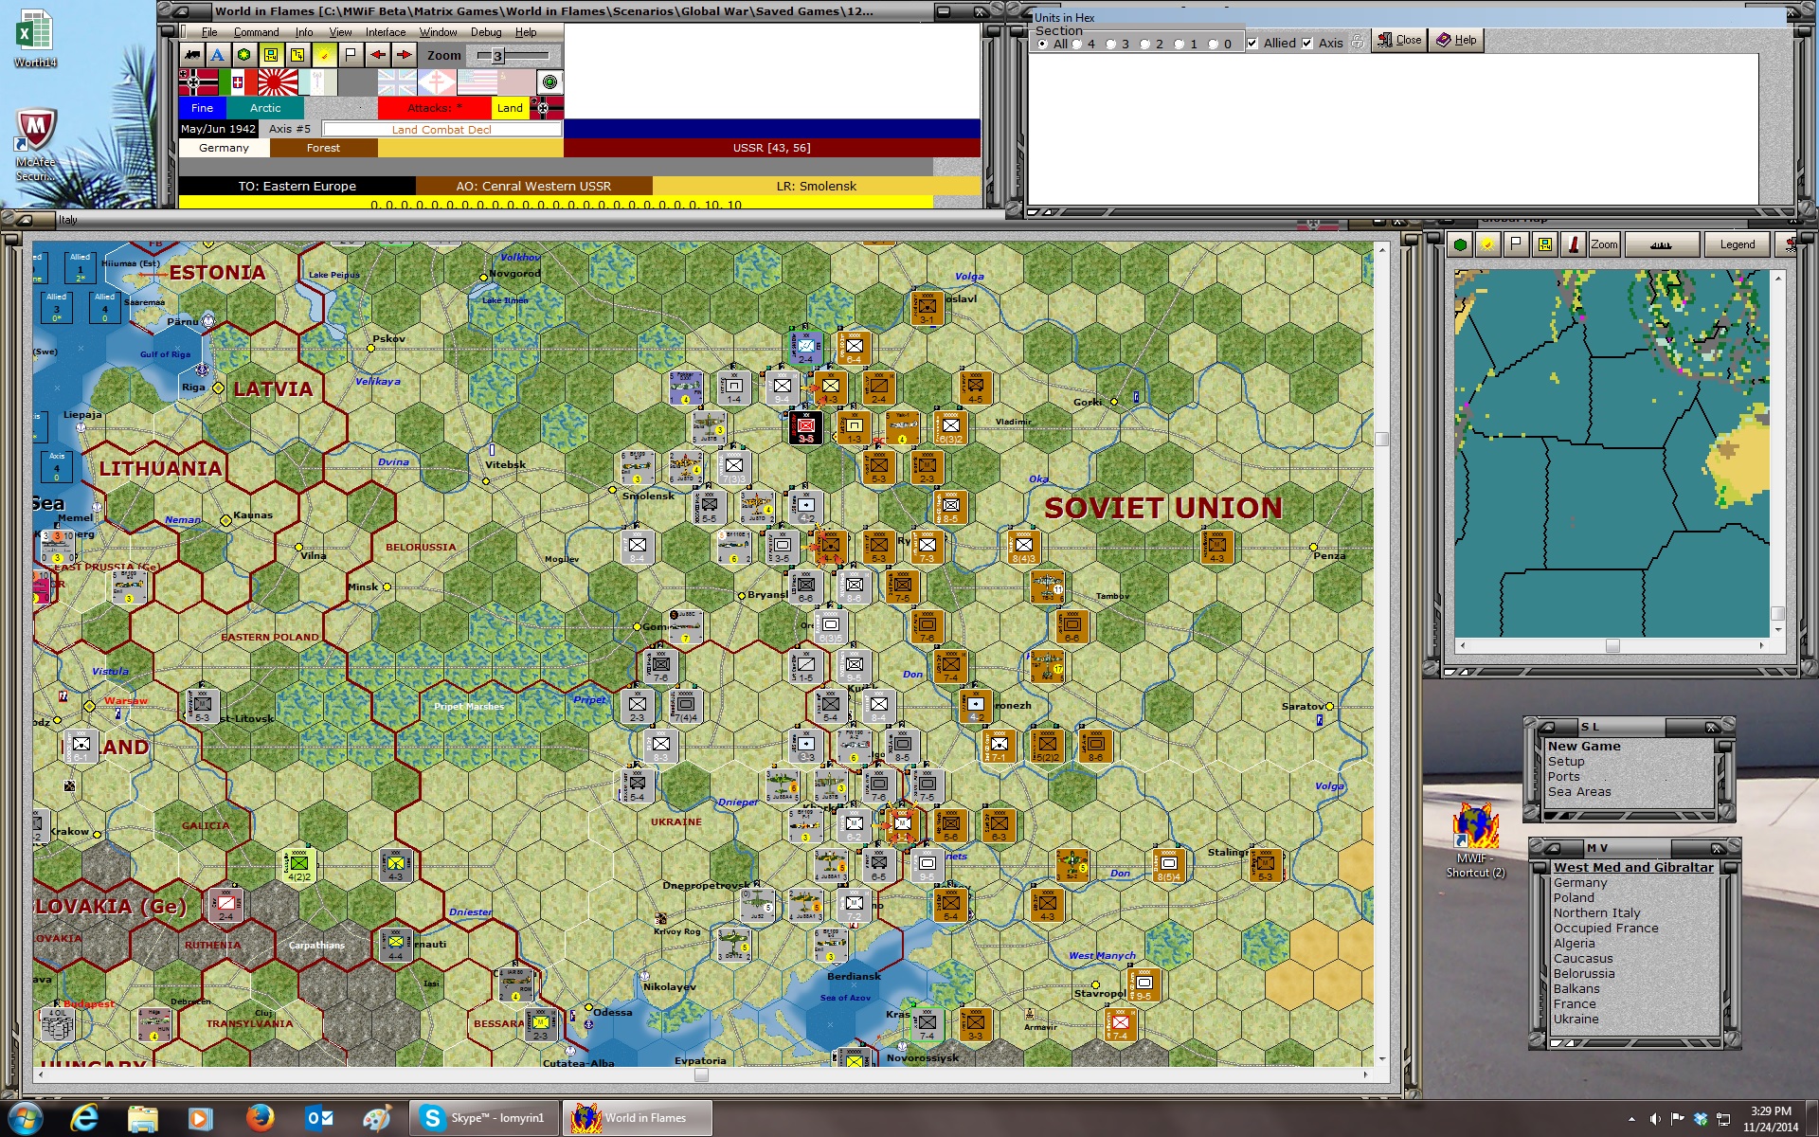Open the Interface menu

(x=386, y=32)
